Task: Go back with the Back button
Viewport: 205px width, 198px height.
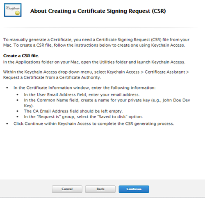Action: (100, 189)
